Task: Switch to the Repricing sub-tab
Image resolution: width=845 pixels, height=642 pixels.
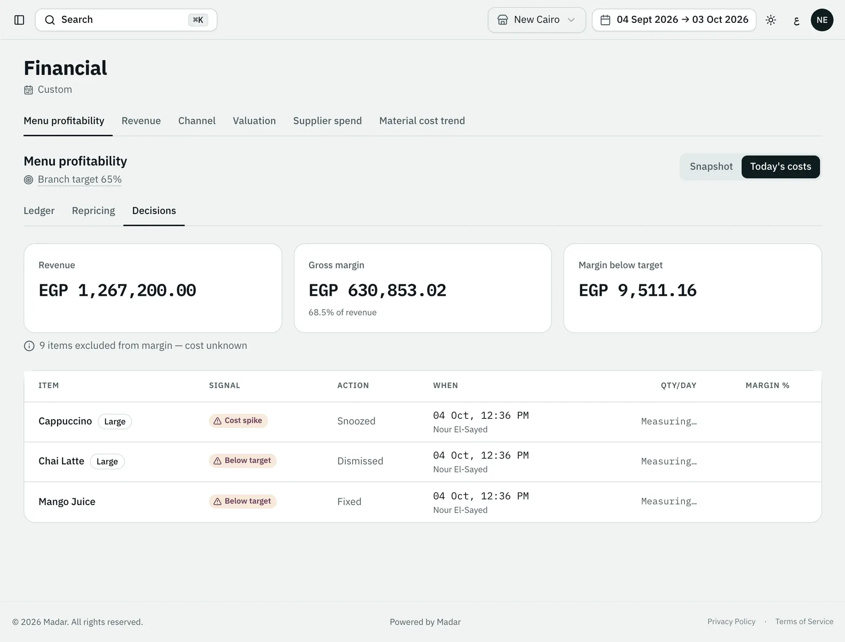Action: coord(93,210)
